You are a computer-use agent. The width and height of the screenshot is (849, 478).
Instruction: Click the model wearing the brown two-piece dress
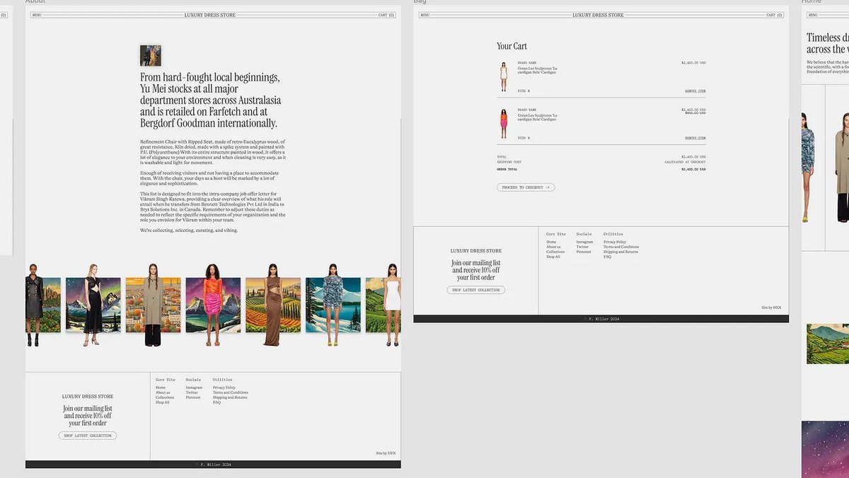click(x=272, y=305)
